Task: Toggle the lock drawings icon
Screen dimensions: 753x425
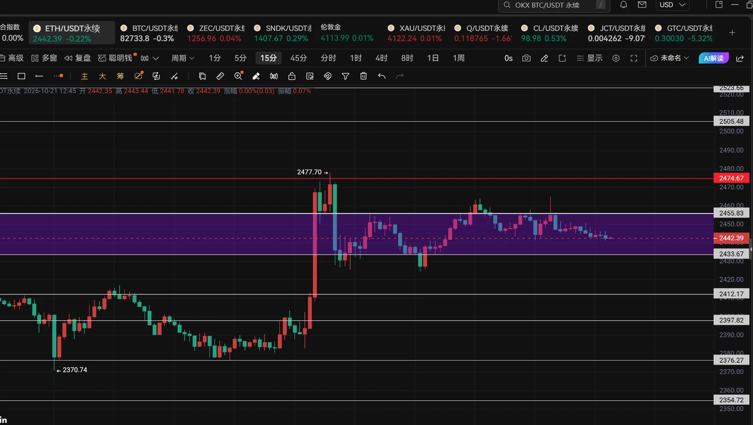Action: (x=292, y=76)
